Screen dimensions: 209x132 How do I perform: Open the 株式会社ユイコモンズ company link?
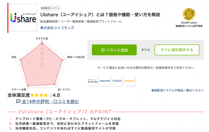coord(57,28)
